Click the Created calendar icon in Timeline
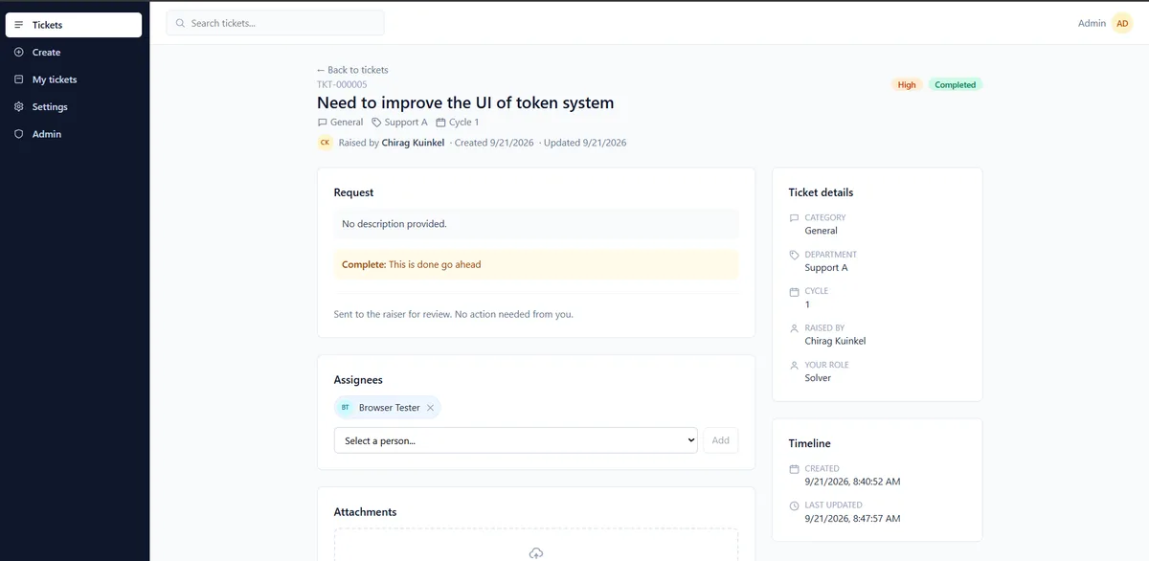 pos(794,469)
